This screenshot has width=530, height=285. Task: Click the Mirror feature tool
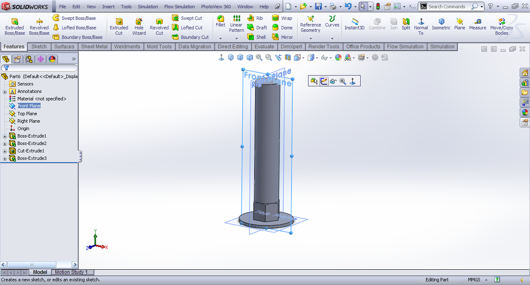[282, 37]
